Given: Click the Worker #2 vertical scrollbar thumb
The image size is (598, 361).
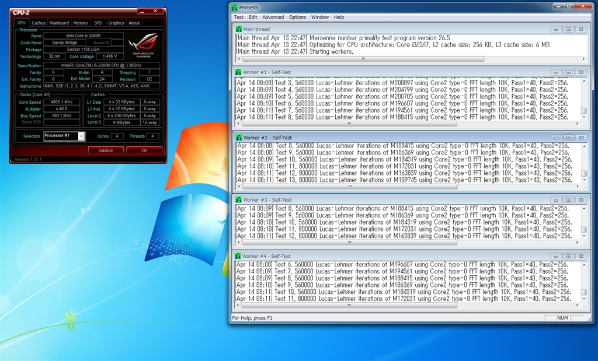Looking at the screenshot, I should (584, 174).
